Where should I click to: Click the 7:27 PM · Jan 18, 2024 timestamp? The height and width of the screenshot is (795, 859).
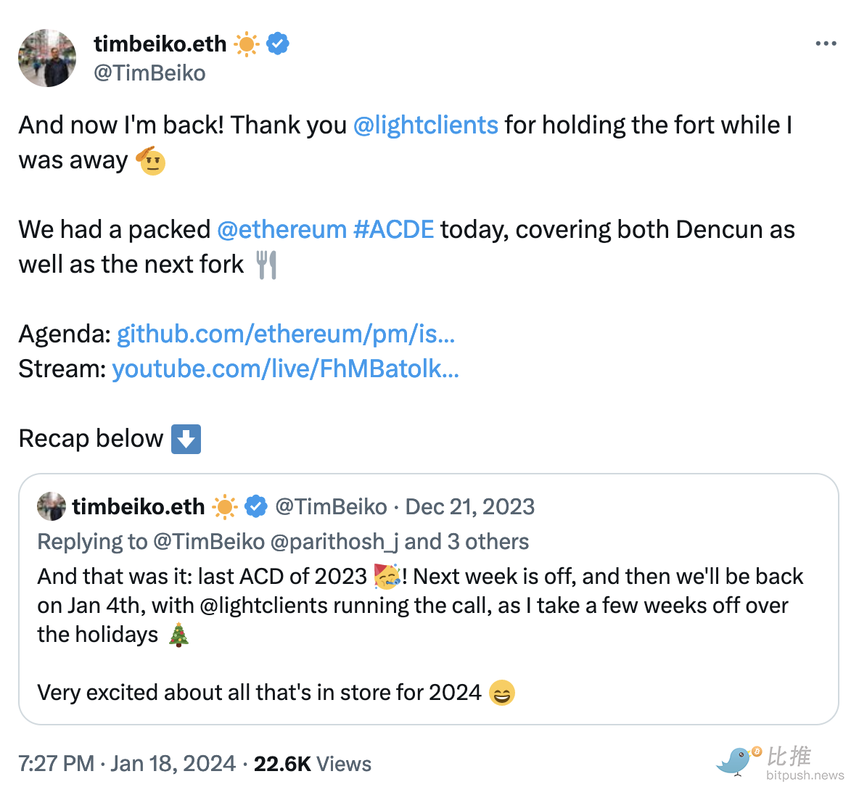127,764
